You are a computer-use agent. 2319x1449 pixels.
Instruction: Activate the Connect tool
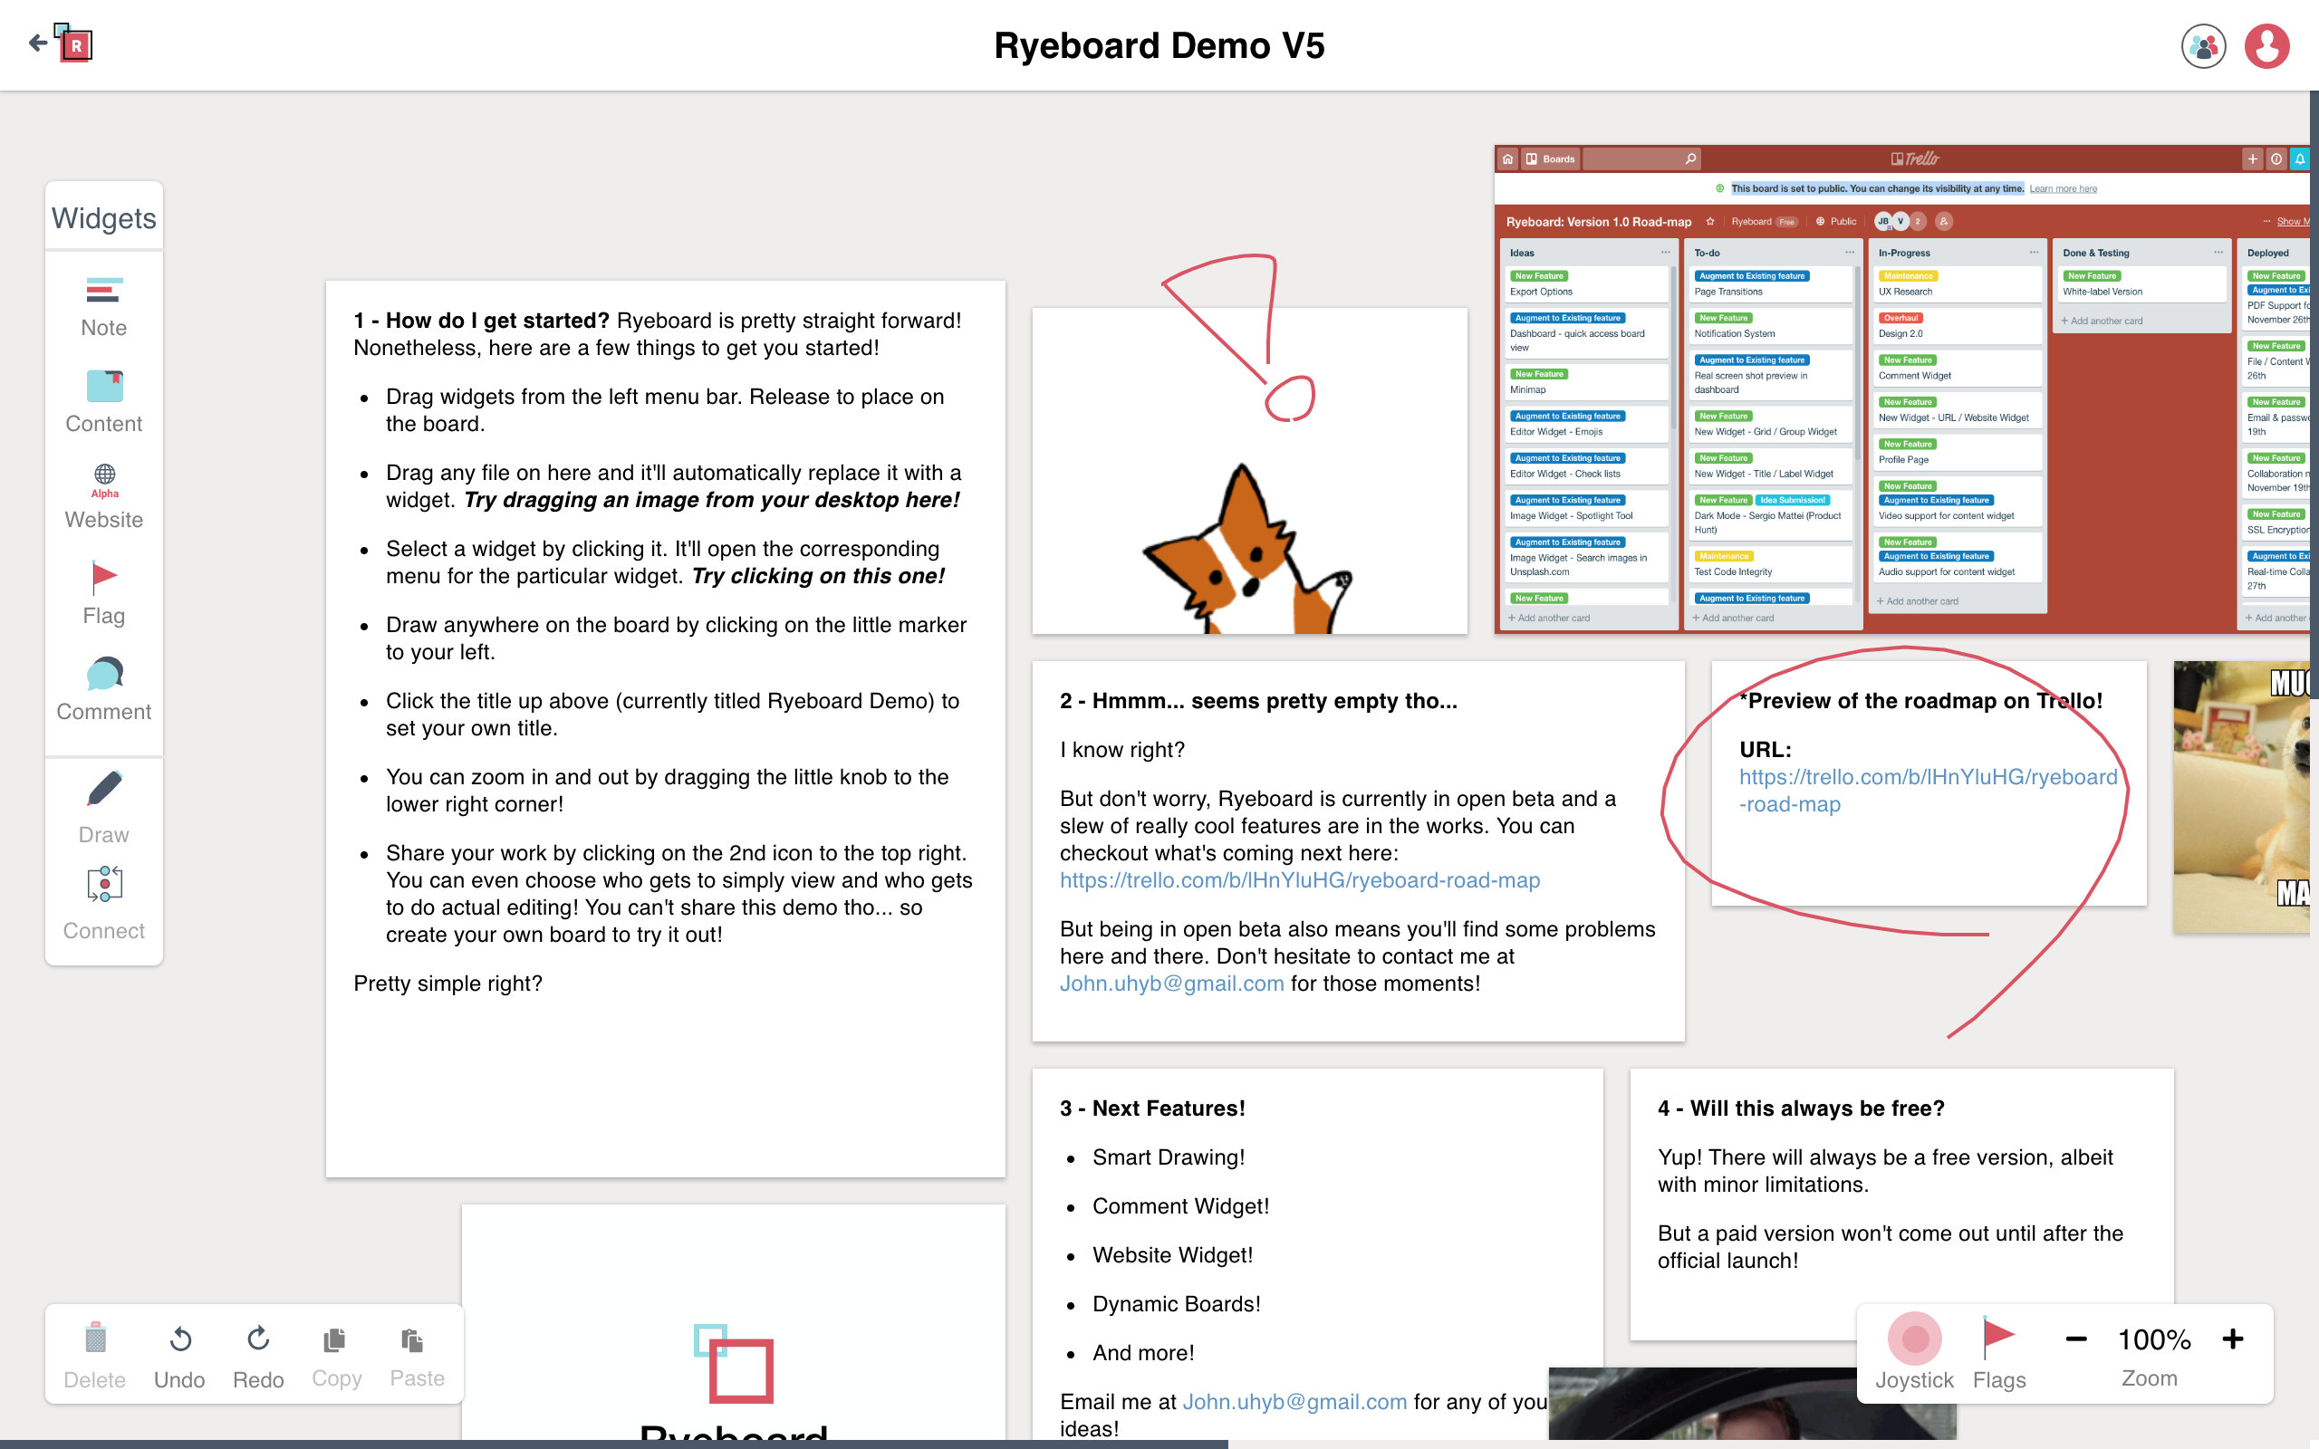(103, 904)
